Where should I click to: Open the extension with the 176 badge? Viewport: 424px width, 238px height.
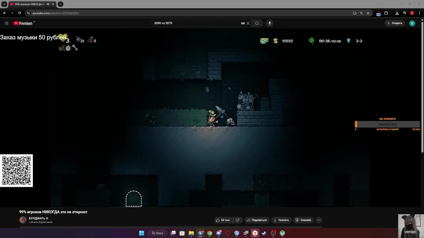coord(378,14)
